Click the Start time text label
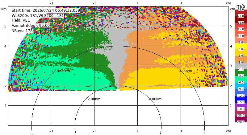The width and height of the screenshot is (247, 135). click(46, 10)
